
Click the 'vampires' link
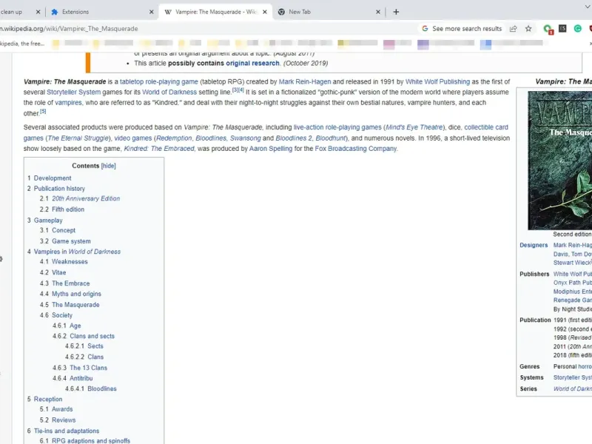coord(68,103)
